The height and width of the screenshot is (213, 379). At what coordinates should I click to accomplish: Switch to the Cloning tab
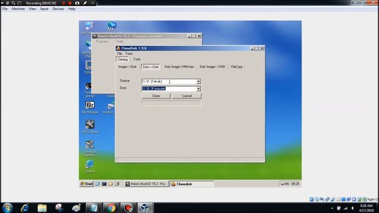pyautogui.click(x=123, y=59)
